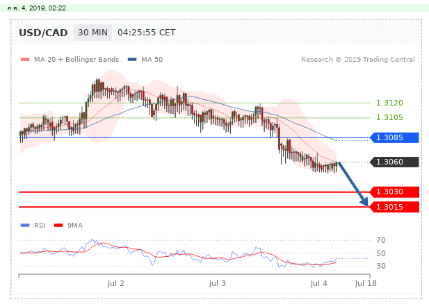Click the 1.3120 resistance level label
The image size is (429, 304).
[x=389, y=103]
